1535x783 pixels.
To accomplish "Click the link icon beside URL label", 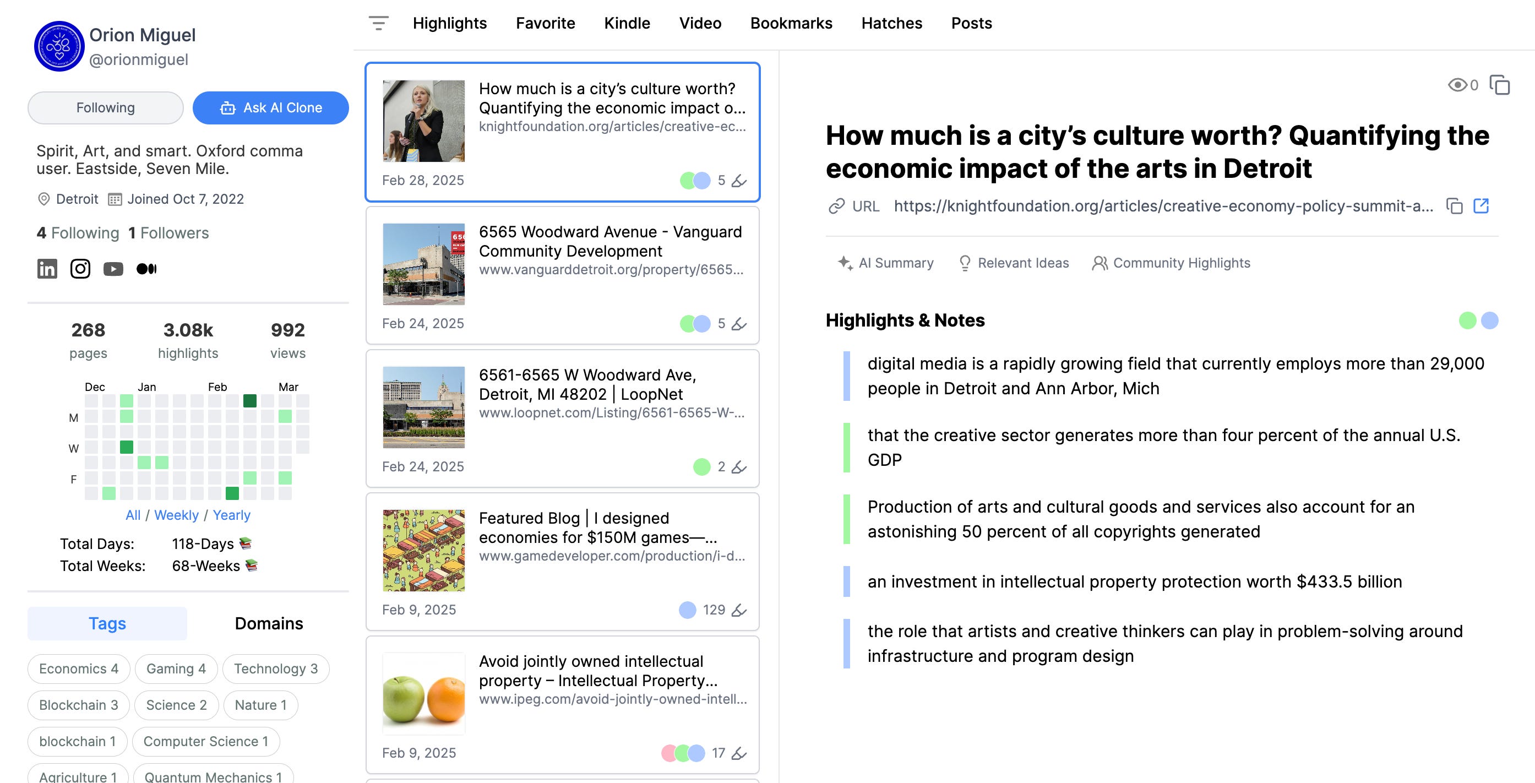I will 837,206.
